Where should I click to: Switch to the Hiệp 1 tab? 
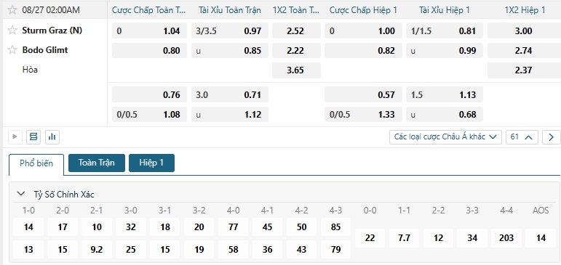pyautogui.click(x=151, y=163)
